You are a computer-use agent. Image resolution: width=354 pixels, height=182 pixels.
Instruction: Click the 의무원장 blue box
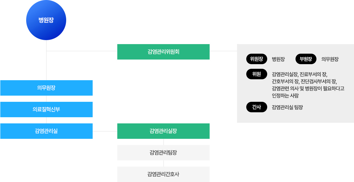point(46,88)
